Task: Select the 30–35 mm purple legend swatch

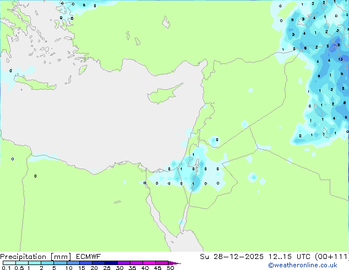Action: click(124, 263)
